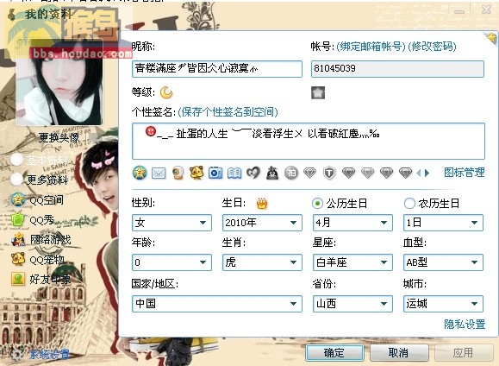Open QQ秀 sidebar entry

pyautogui.click(x=41, y=220)
